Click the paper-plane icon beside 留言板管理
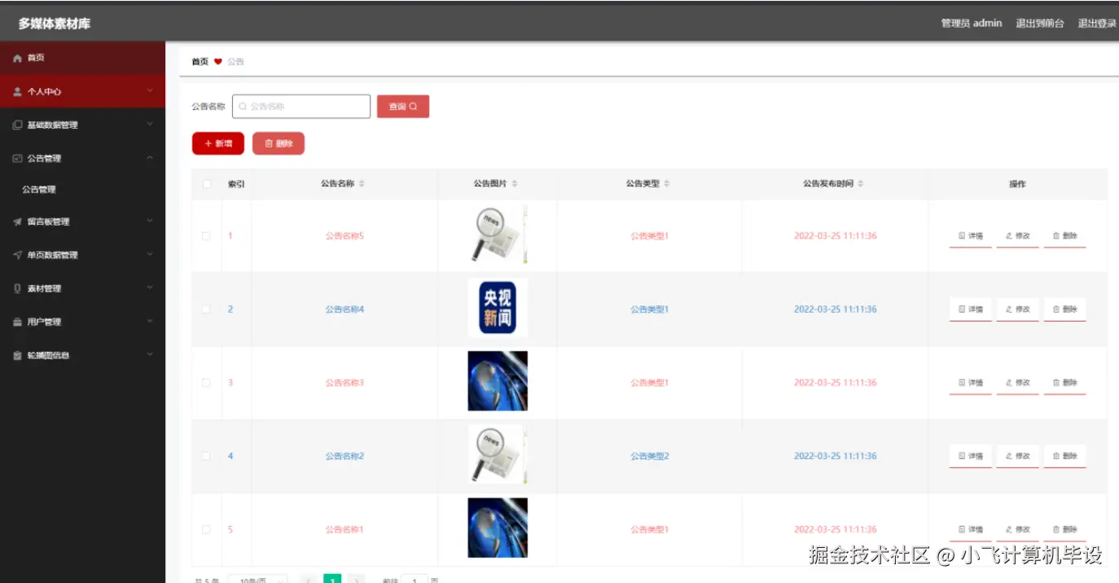 17,221
